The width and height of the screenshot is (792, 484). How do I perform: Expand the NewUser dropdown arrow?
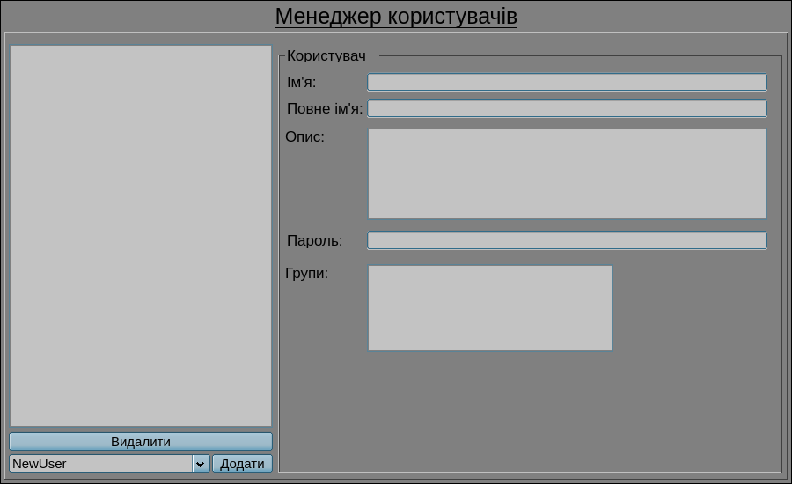201,464
